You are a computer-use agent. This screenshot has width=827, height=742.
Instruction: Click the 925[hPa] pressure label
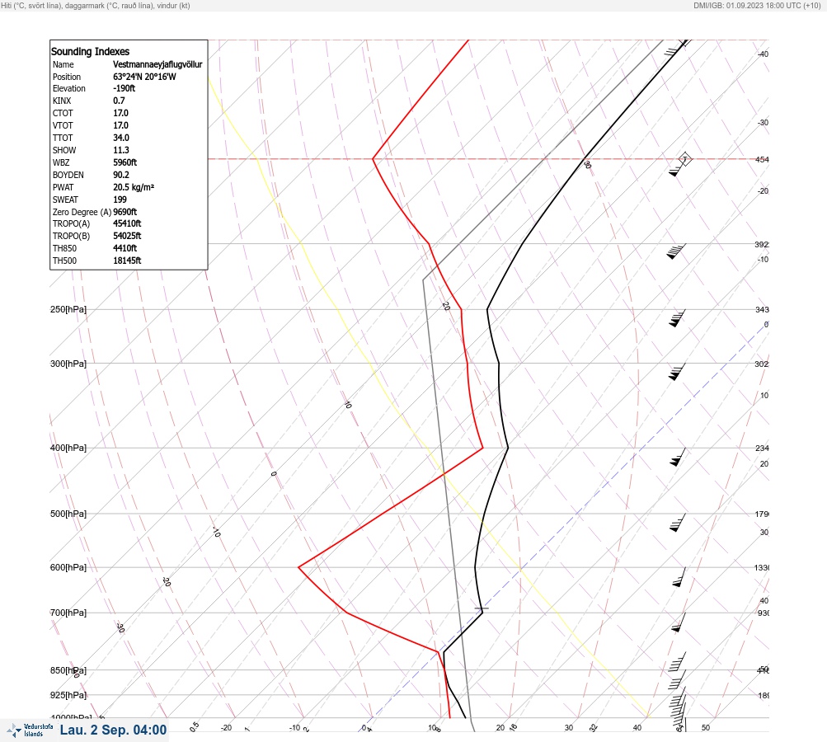click(x=68, y=695)
